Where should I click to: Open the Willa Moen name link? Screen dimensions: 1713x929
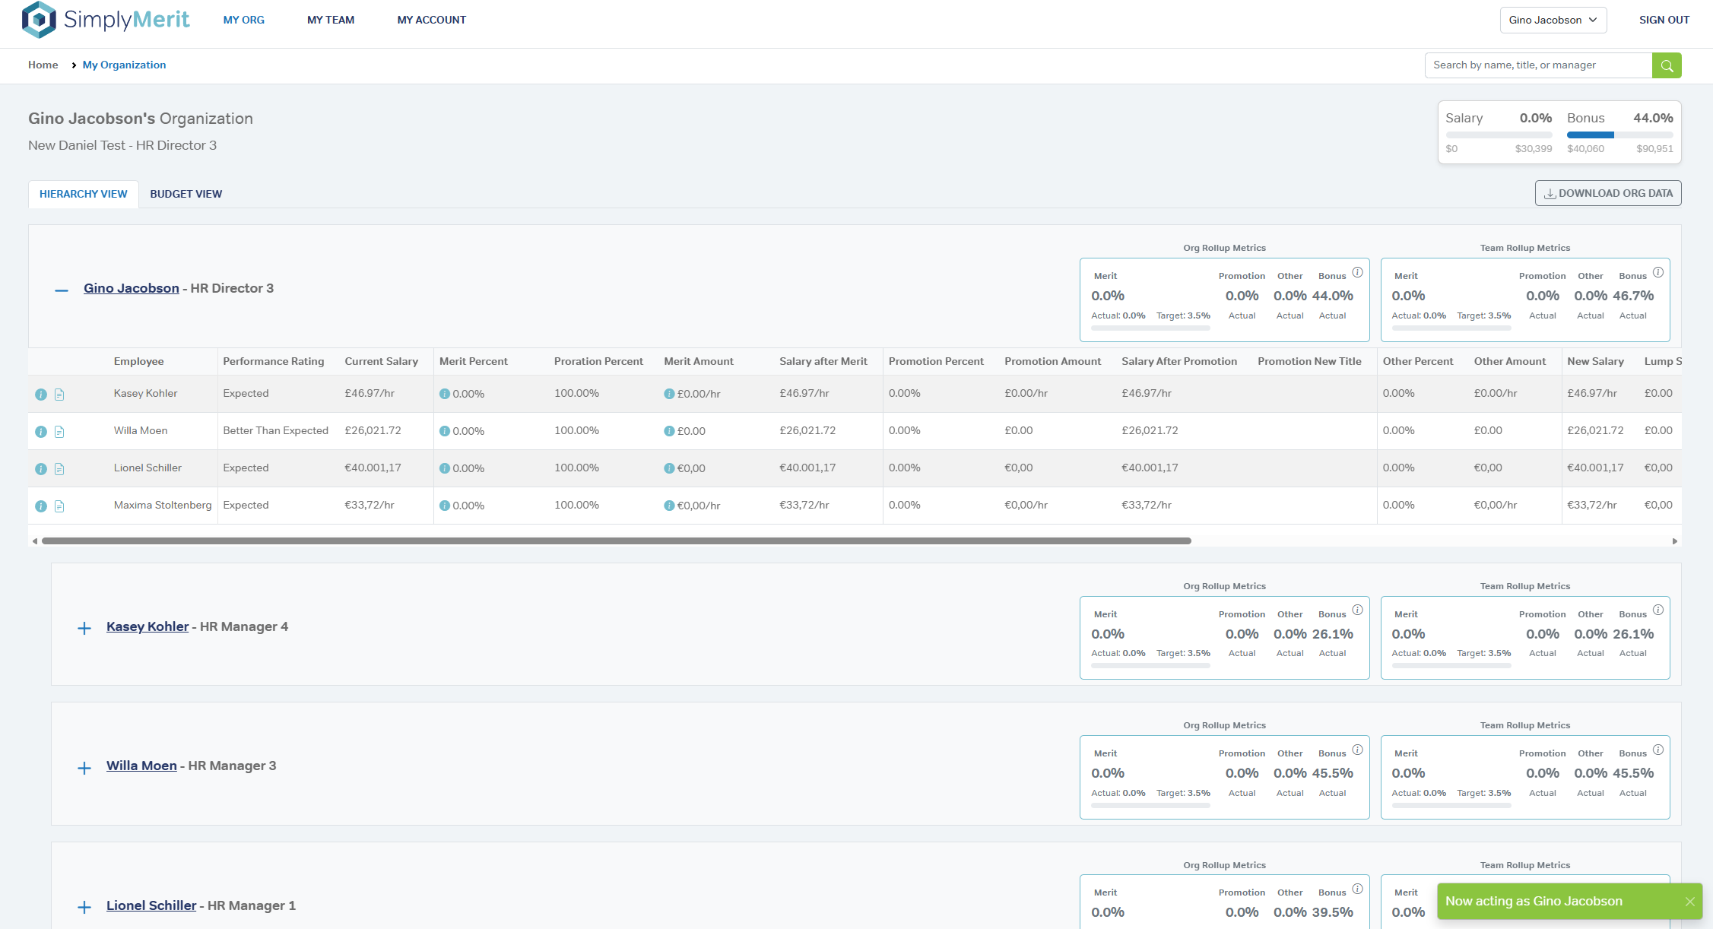coord(141,766)
